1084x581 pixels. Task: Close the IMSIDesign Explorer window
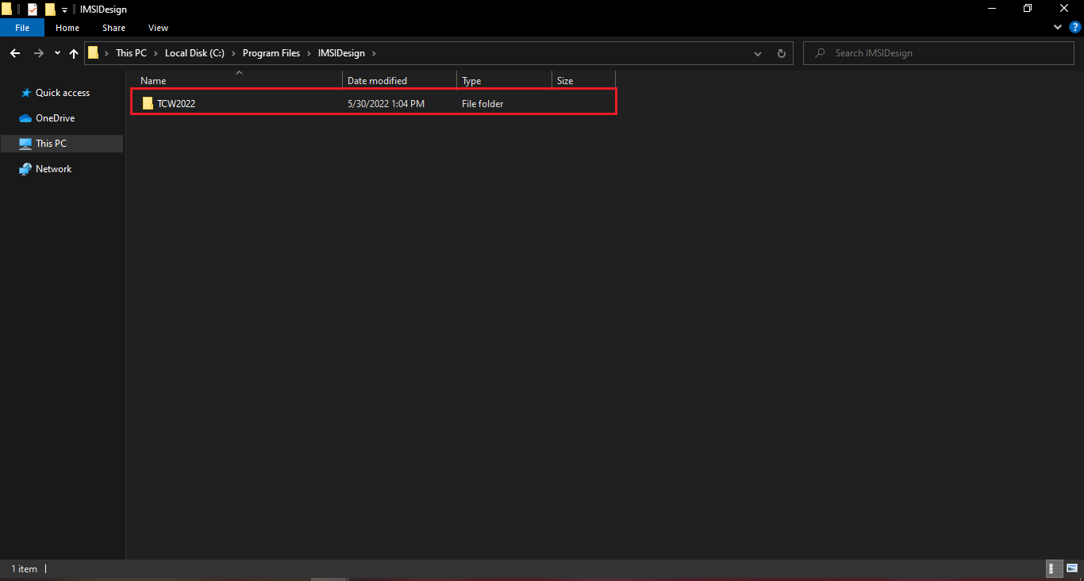pyautogui.click(x=1064, y=9)
